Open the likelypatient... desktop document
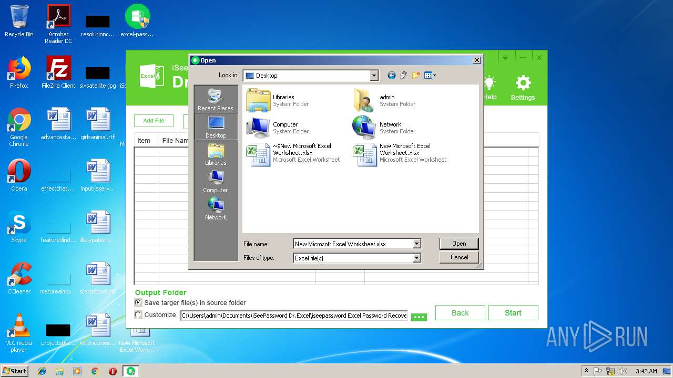The width and height of the screenshot is (673, 378). (98, 227)
